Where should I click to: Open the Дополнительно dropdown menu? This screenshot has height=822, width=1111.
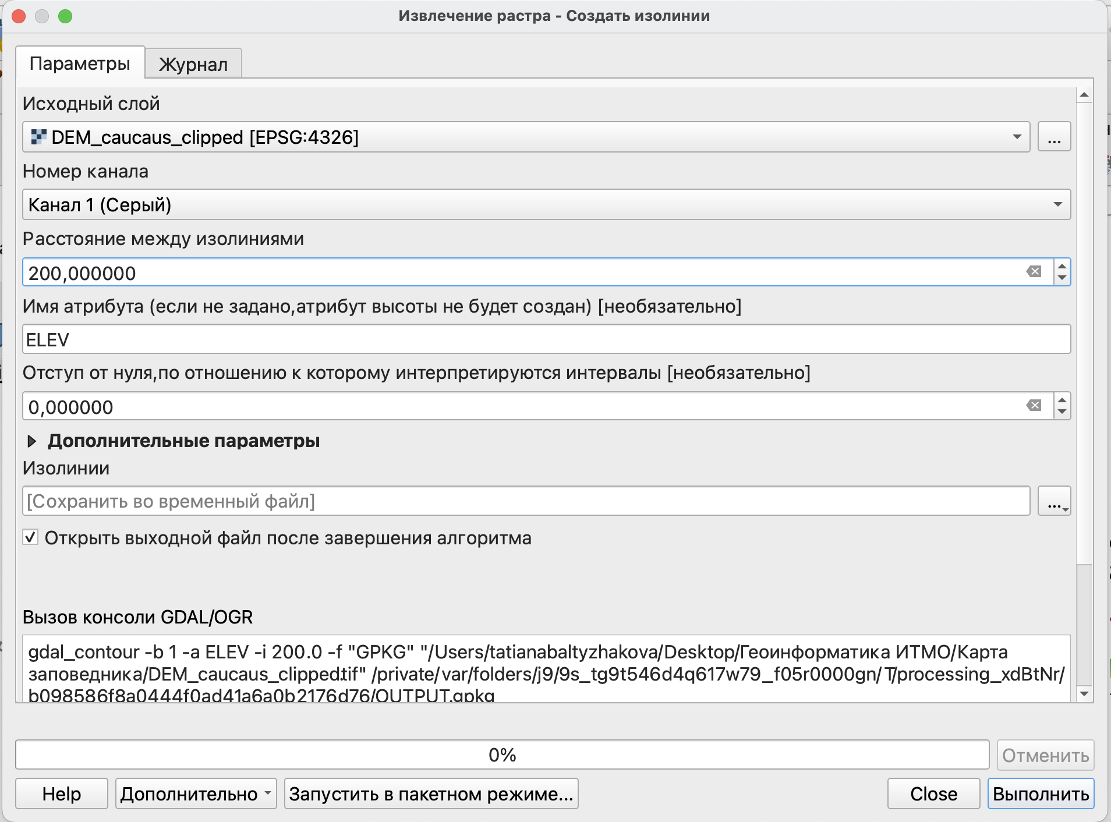coord(196,794)
